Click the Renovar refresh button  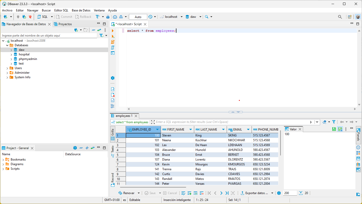click(126, 193)
